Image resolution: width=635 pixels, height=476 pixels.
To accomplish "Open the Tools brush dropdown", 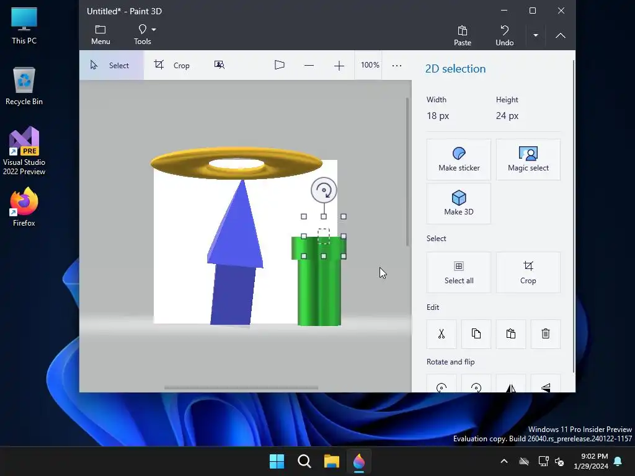I will click(144, 35).
